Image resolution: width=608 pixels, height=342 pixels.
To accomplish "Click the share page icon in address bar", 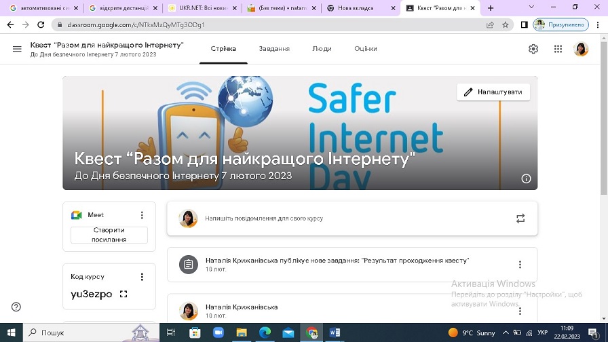I will 490,25.
